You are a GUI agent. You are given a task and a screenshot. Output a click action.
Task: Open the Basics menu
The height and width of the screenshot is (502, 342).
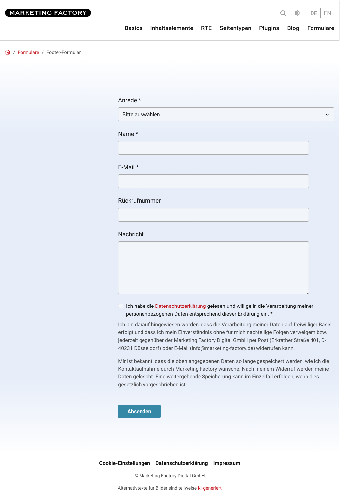133,28
